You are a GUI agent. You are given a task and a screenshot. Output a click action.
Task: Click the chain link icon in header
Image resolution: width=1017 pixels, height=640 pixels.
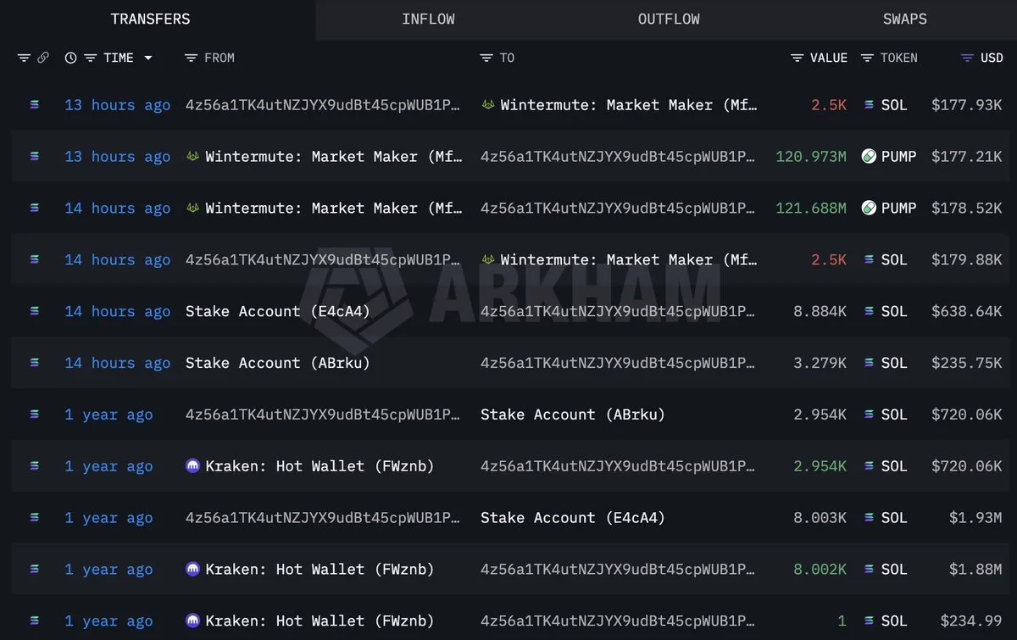(43, 58)
